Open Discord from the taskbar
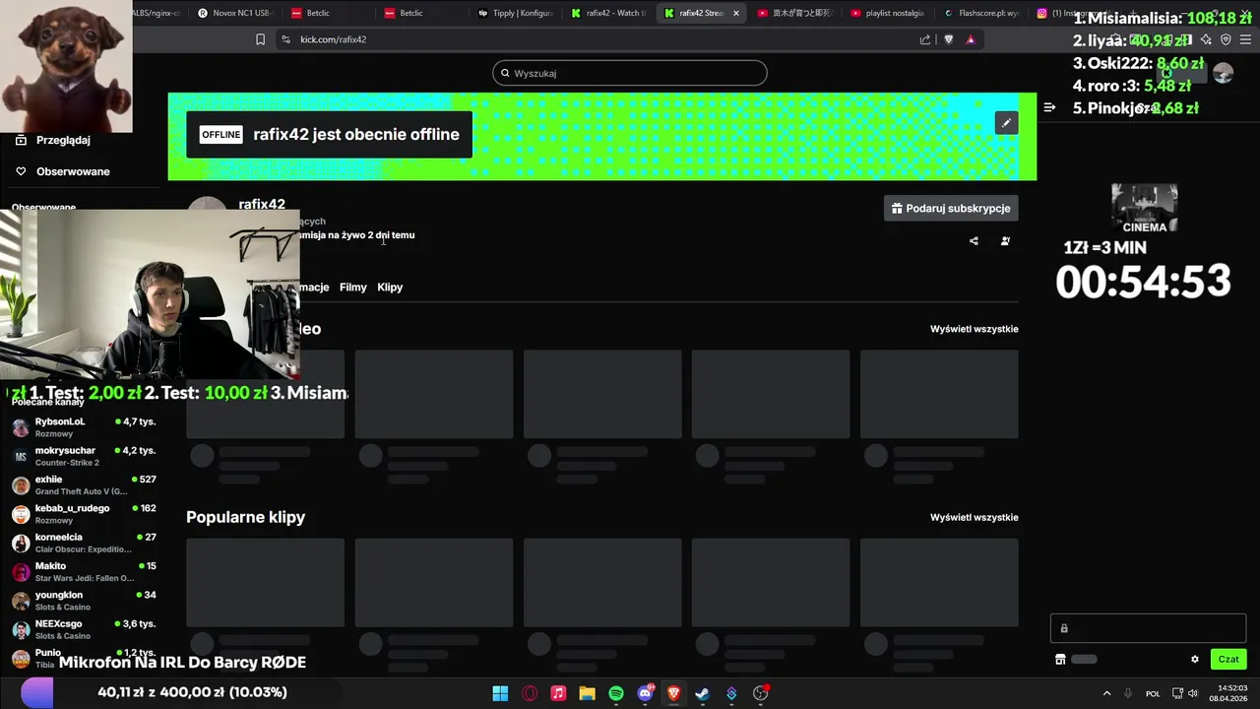 (646, 693)
